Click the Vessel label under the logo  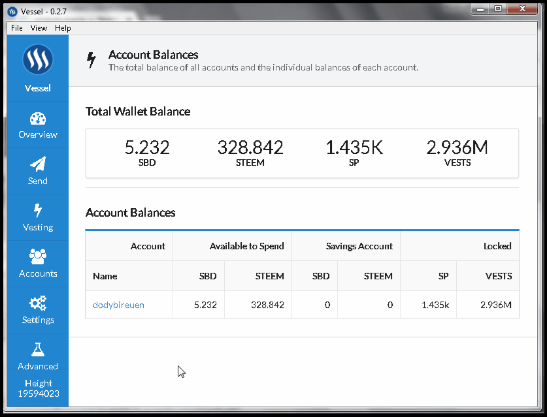[38, 88]
